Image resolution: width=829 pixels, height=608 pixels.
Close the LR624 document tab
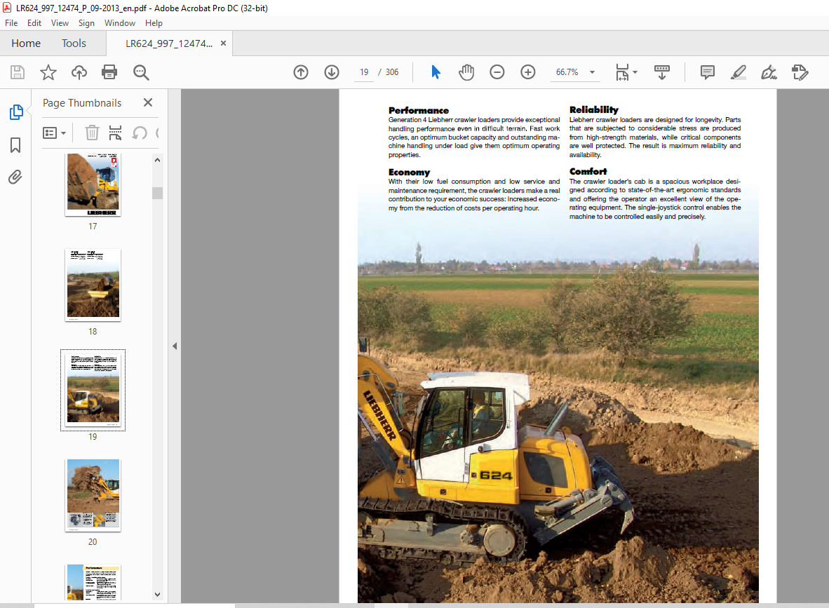(x=223, y=43)
